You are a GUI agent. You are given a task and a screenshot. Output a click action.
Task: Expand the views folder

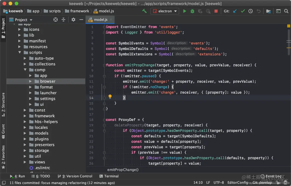pos(25,162)
